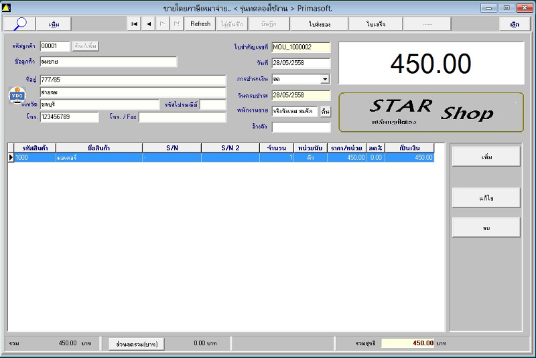The height and width of the screenshot is (358, 536).
Task: Click the dotted blank toolbar button
Action: click(x=427, y=24)
